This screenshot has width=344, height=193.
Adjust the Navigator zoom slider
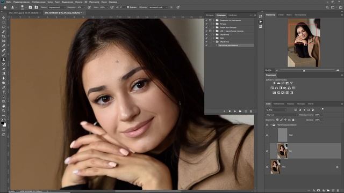[304, 70]
